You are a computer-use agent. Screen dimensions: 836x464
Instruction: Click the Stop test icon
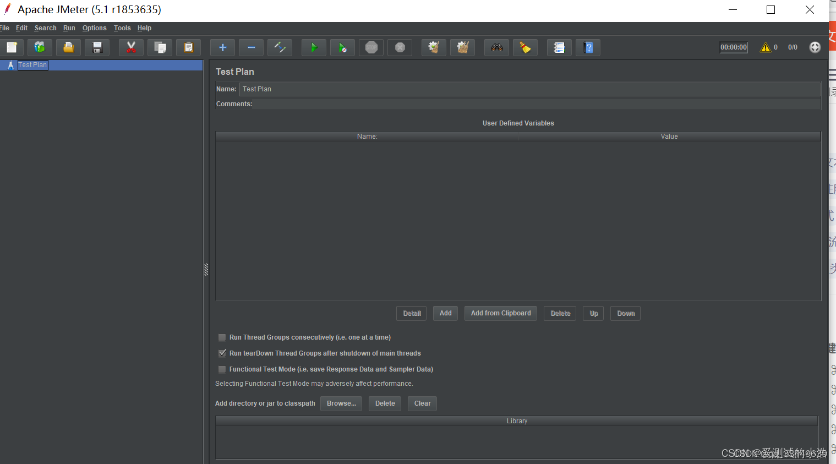(371, 47)
